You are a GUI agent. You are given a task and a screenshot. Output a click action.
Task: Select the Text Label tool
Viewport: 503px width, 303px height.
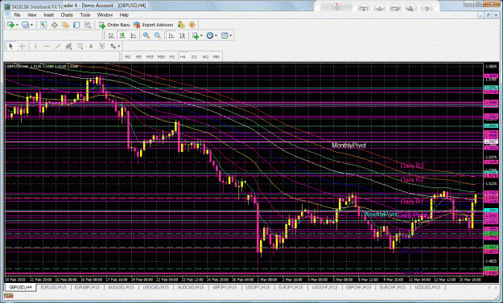click(x=102, y=47)
